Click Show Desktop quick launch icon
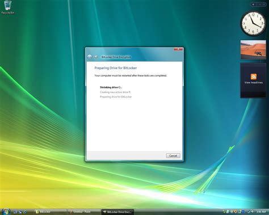The width and height of the screenshot is (269, 215). pyautogui.click(x=15, y=212)
